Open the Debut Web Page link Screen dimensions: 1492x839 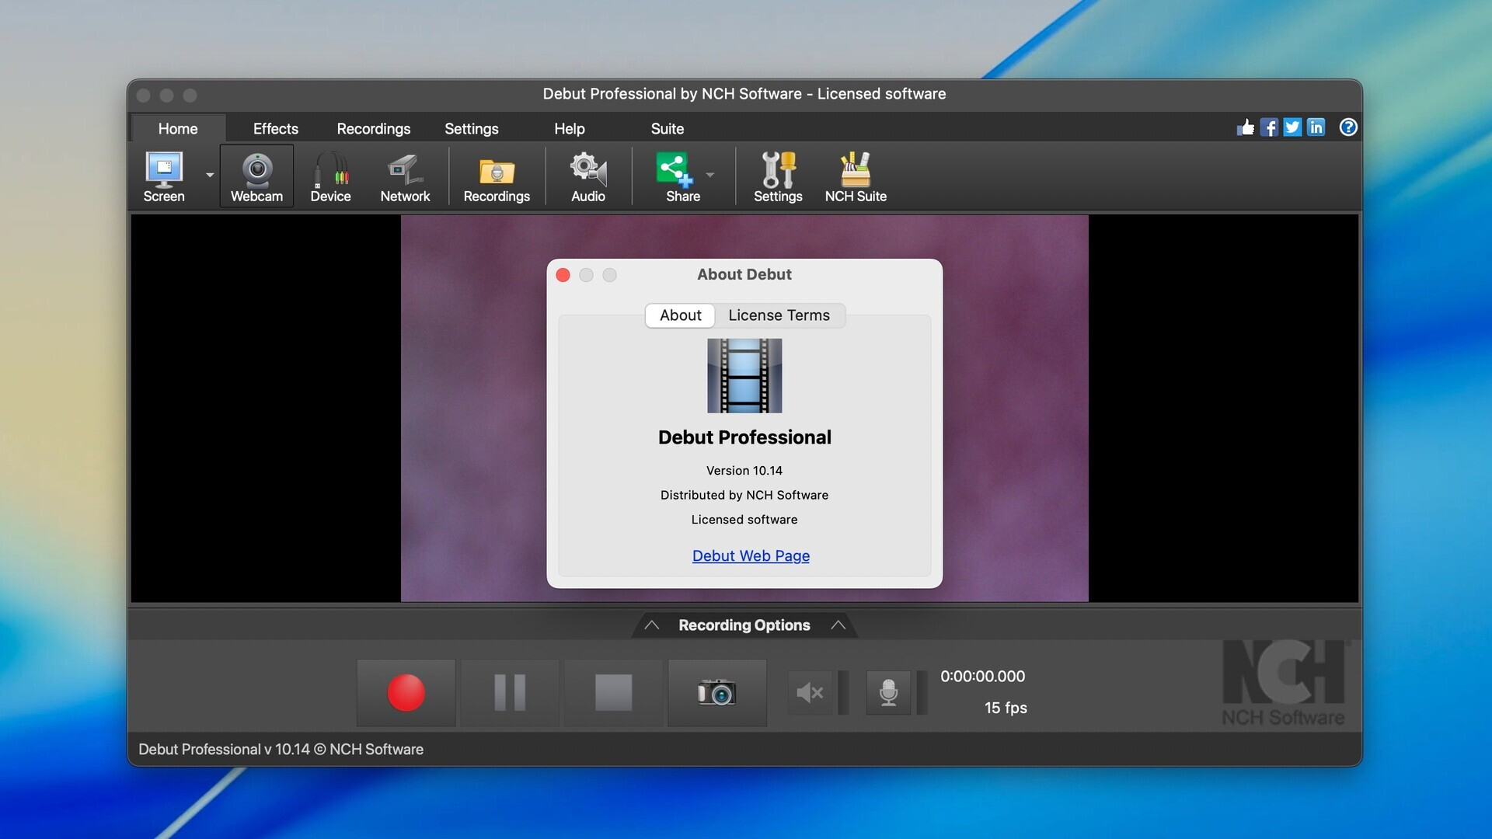[x=751, y=556]
